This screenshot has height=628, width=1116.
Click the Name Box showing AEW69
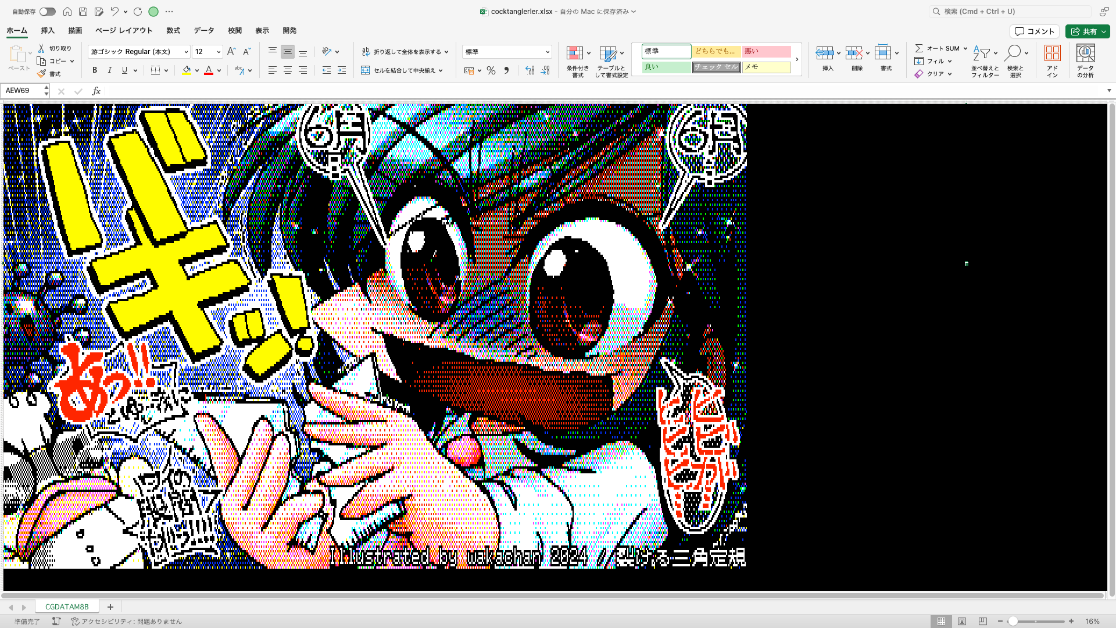click(23, 91)
